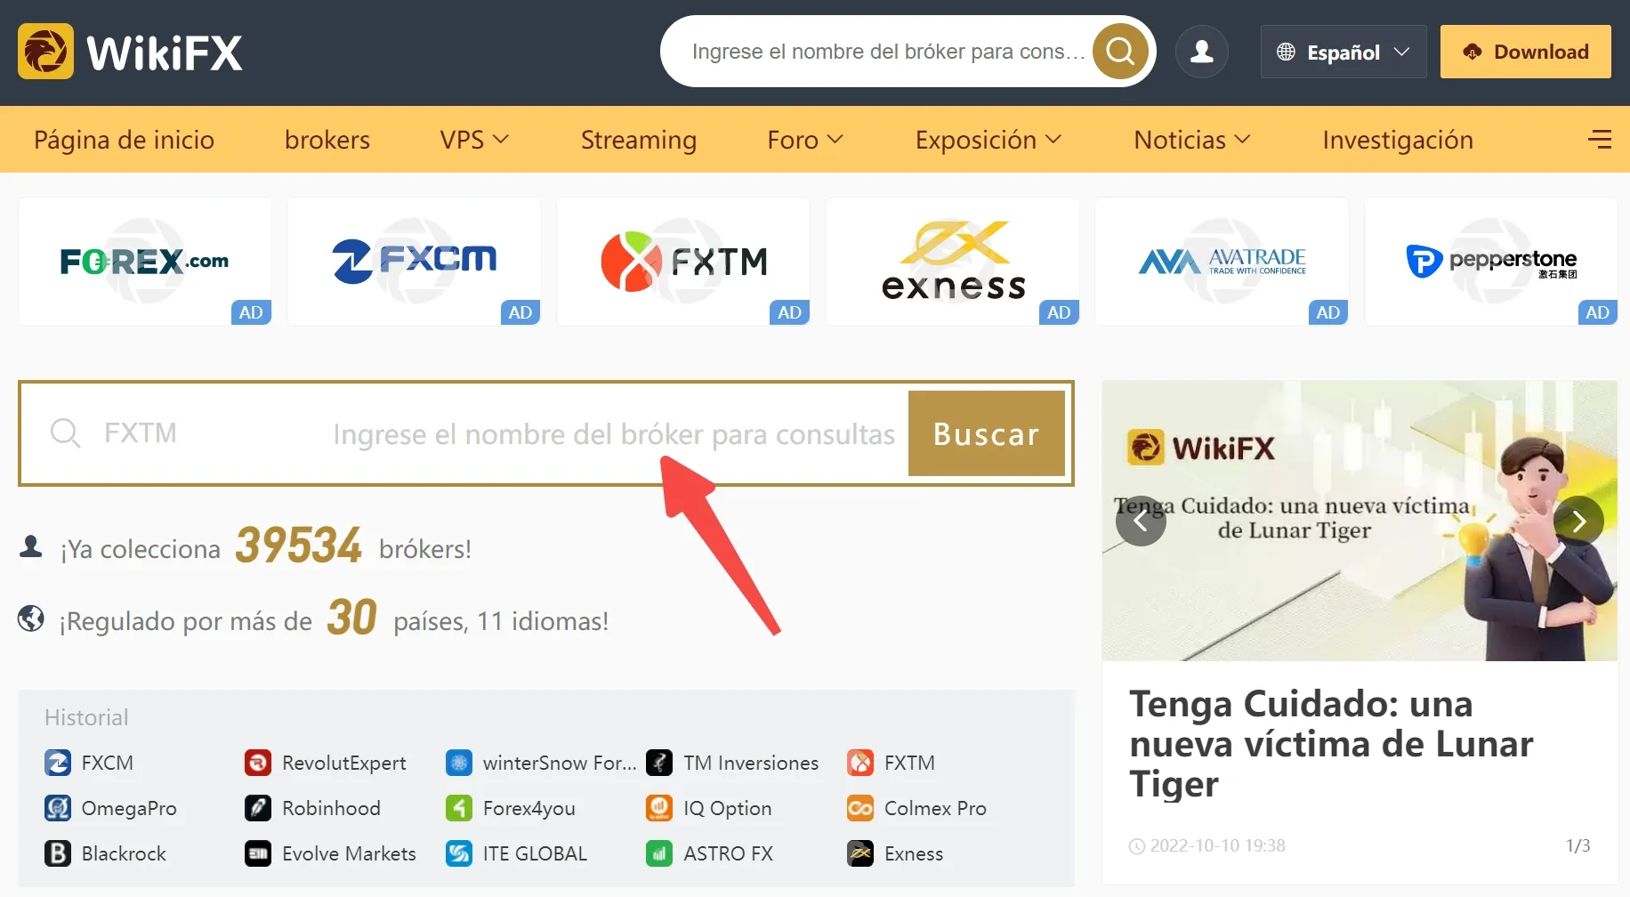Expand the Exposición menu chevron
Screen dimensions: 1630x897
coord(1053,140)
